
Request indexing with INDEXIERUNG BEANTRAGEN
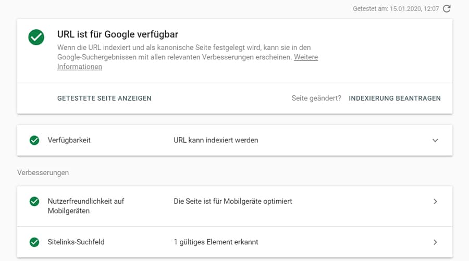click(x=394, y=98)
